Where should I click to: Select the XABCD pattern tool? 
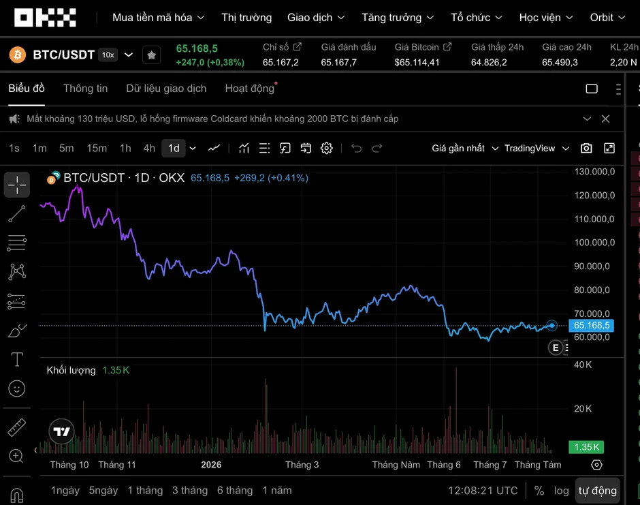pos(17,272)
